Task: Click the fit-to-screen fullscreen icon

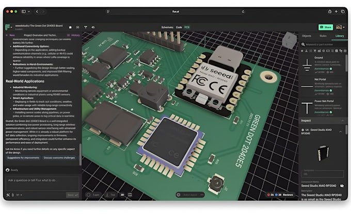Action: [130, 195]
